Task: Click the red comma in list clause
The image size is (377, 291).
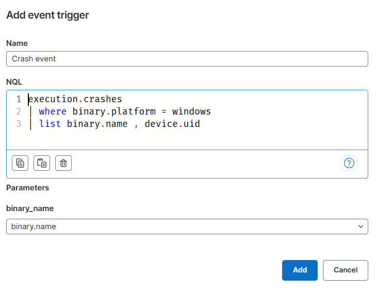Action: point(136,124)
